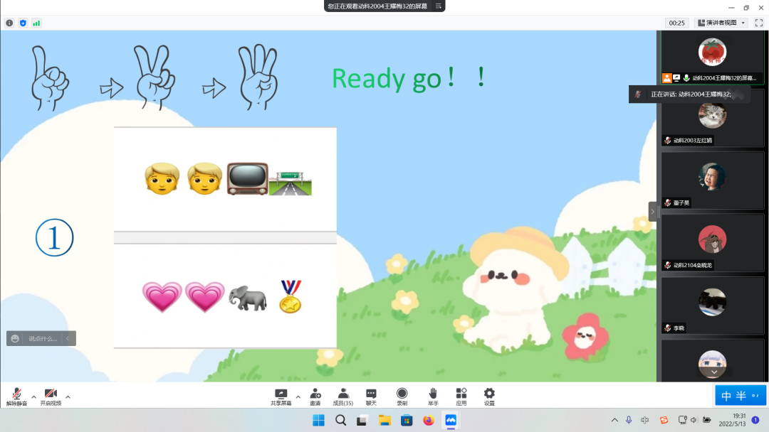Turn on camera with 开启视频

pyautogui.click(x=51, y=396)
